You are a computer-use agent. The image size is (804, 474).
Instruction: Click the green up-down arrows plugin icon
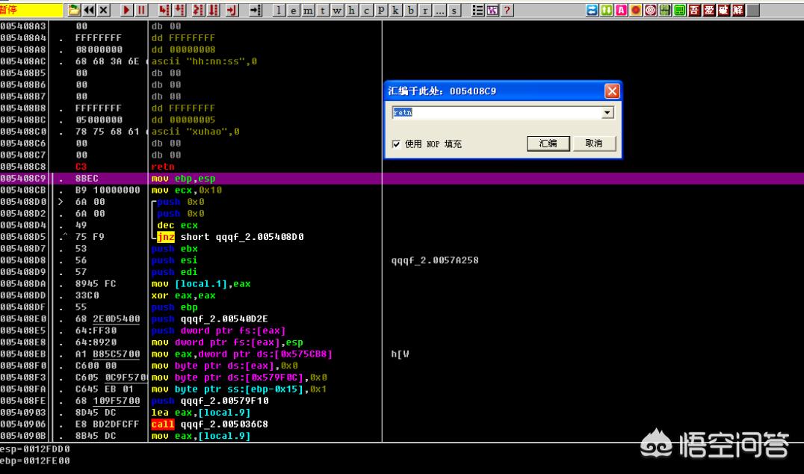click(607, 10)
